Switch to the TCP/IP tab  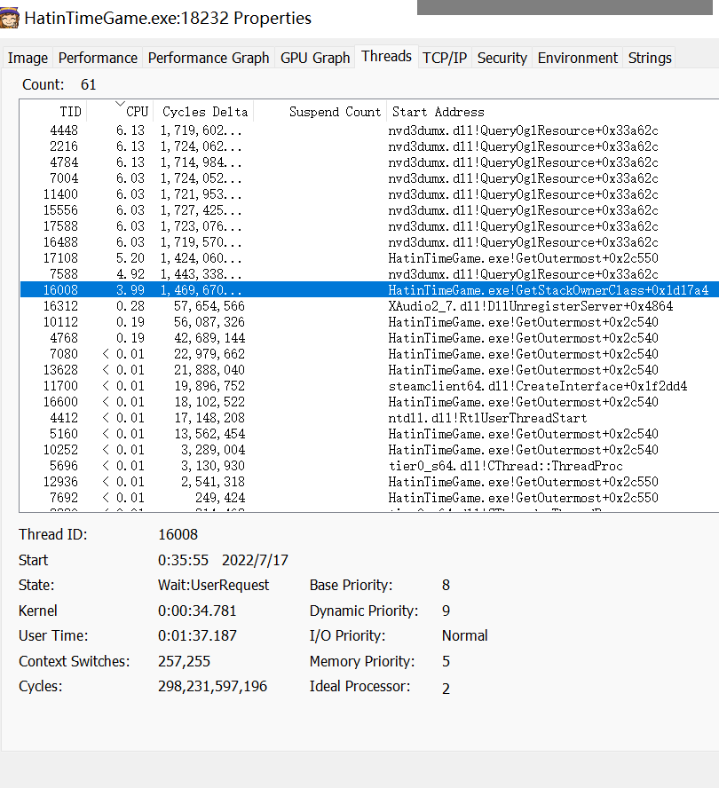(x=444, y=57)
